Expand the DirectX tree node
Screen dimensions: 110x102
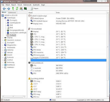click(x=3, y=55)
